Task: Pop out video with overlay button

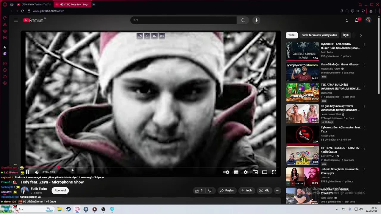Action: pyautogui.click(x=140, y=36)
